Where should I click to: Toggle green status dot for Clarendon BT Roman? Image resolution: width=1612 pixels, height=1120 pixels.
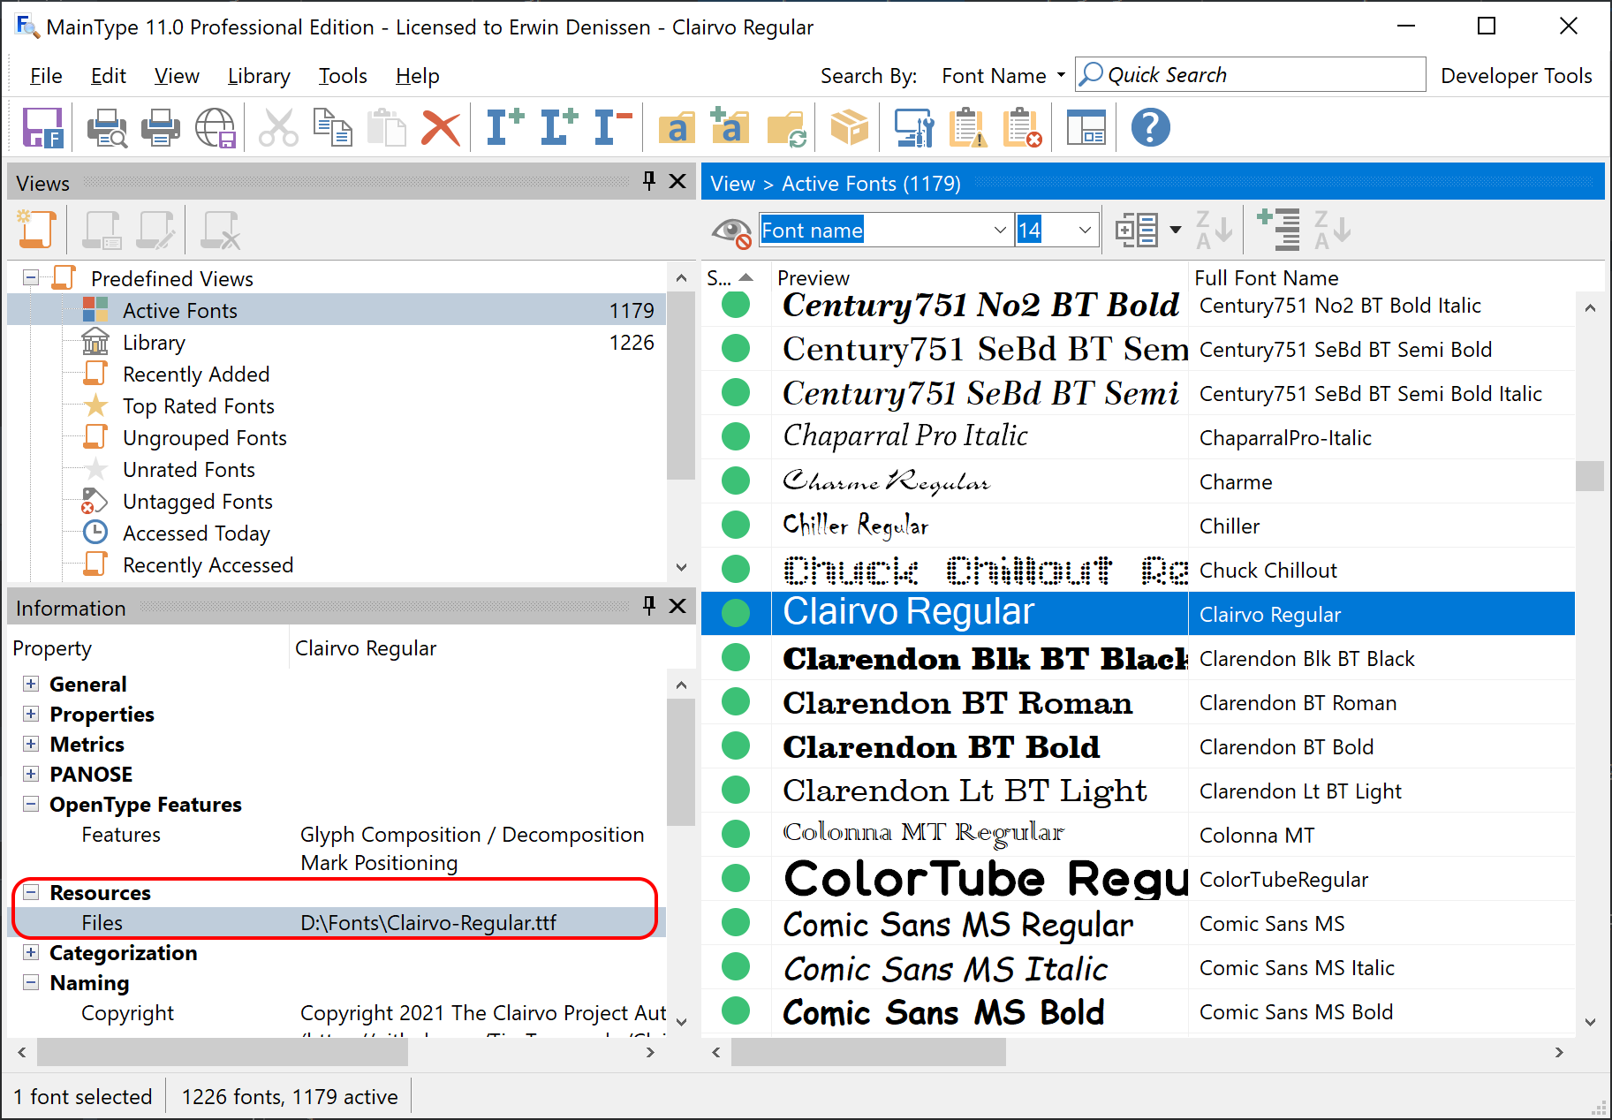pos(736,701)
